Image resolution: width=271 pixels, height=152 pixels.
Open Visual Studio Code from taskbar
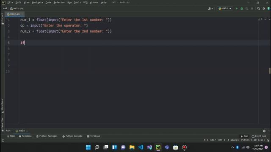coord(141,147)
